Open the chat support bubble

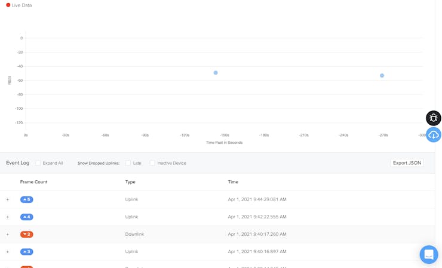pos(428,254)
